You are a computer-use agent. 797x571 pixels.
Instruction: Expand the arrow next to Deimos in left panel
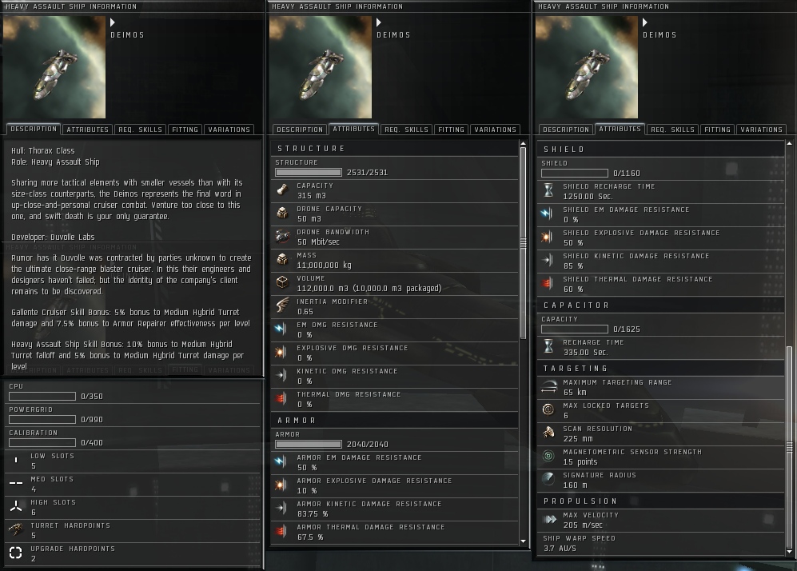point(113,22)
